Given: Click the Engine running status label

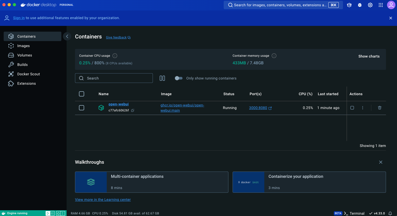Looking at the screenshot, I should click(x=17, y=213).
